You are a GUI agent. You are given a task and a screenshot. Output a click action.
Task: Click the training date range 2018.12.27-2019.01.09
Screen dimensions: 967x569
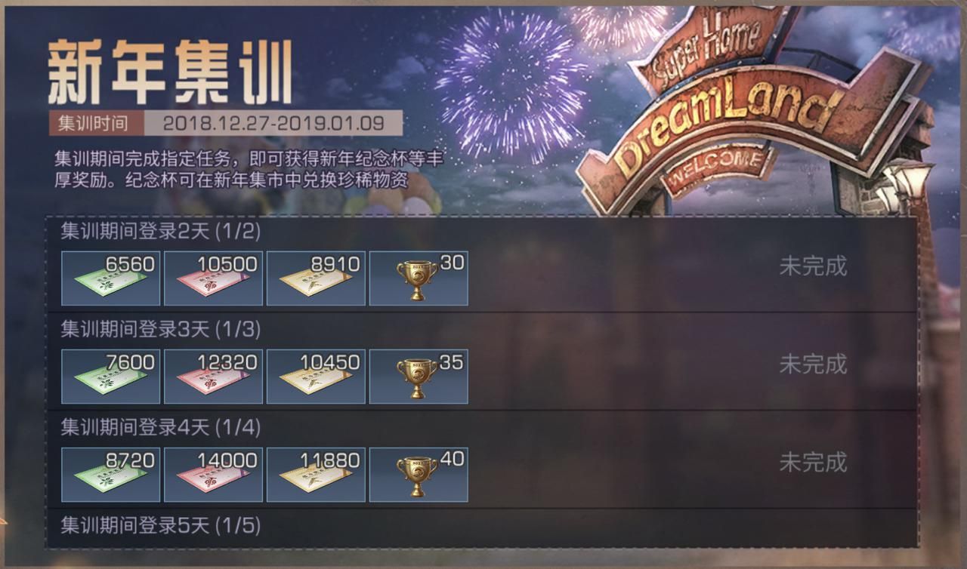tap(273, 123)
